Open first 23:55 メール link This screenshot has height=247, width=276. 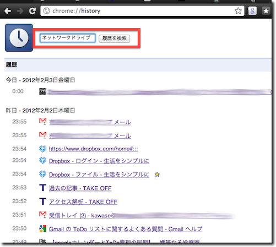(x=90, y=122)
